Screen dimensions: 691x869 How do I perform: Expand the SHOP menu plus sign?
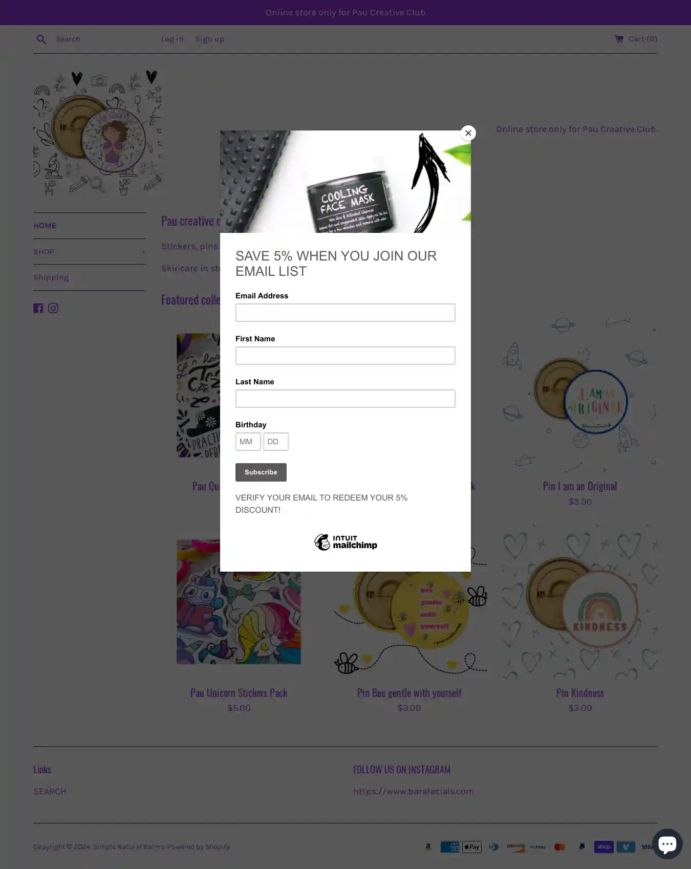143,252
